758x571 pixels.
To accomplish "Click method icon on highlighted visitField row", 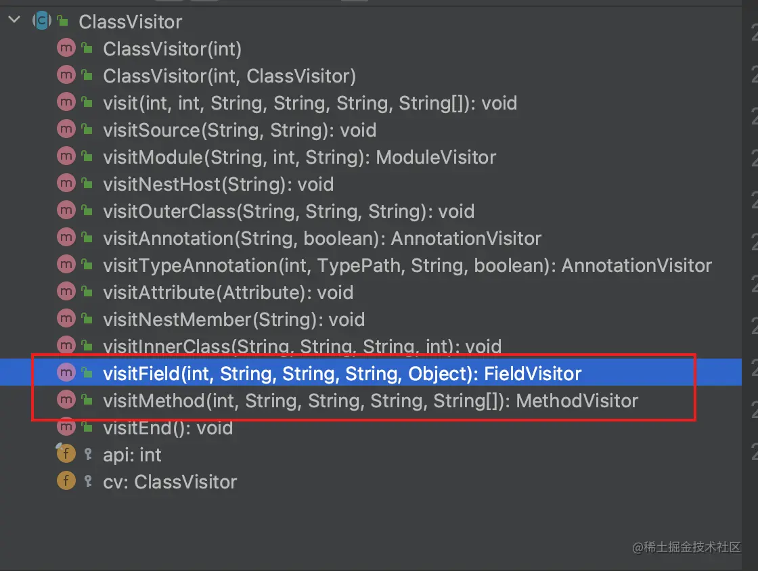I will click(x=66, y=373).
